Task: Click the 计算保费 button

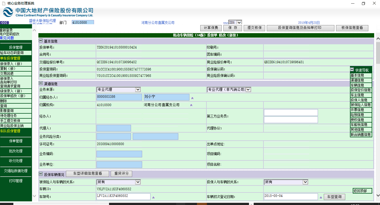Action: tap(211, 28)
